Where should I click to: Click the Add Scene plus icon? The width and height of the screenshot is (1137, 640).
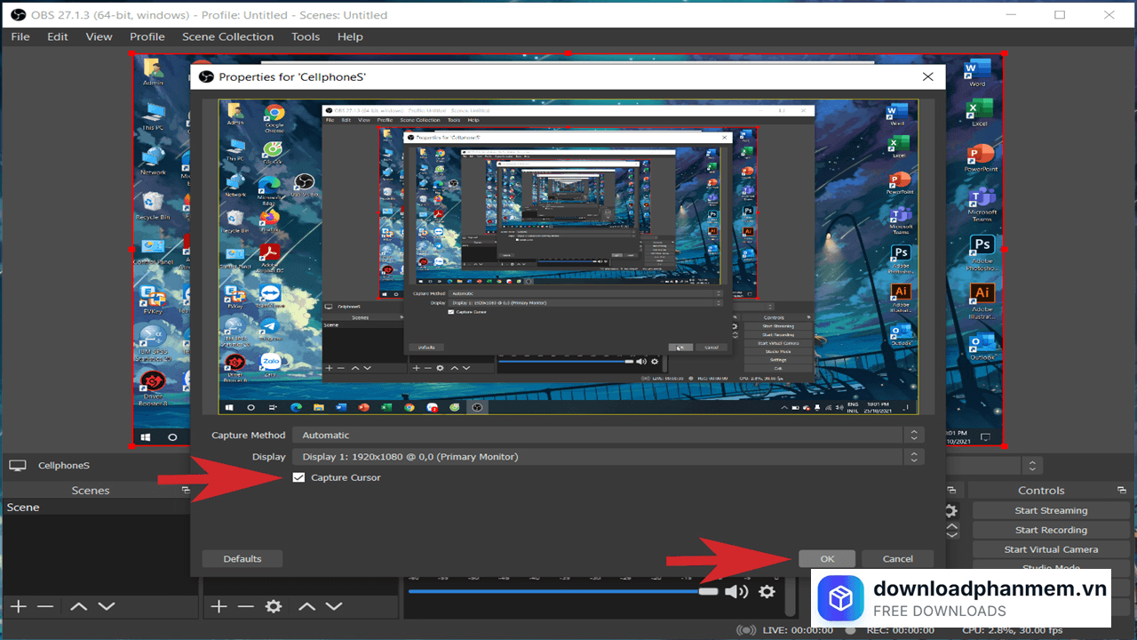click(x=18, y=606)
